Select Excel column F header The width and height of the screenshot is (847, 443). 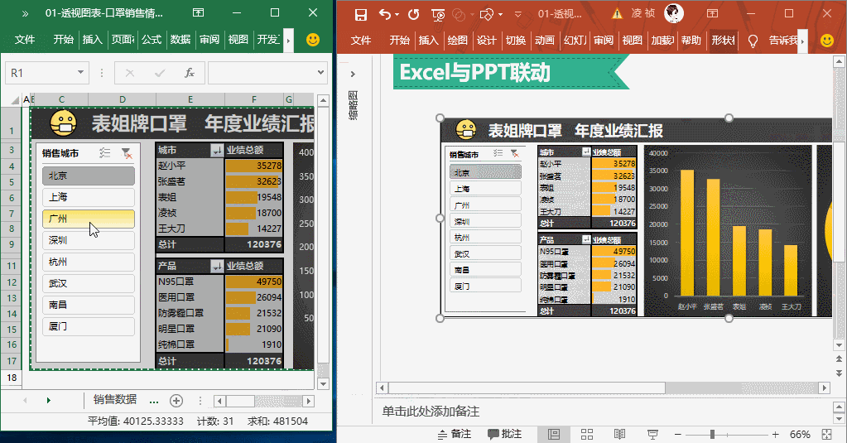[254, 99]
